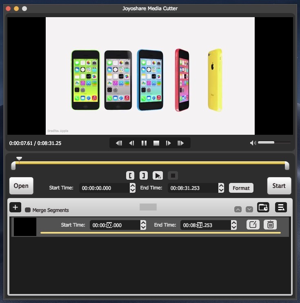The width and height of the screenshot is (300, 303).
Task: Click the pause playback button
Action: pyautogui.click(x=144, y=143)
